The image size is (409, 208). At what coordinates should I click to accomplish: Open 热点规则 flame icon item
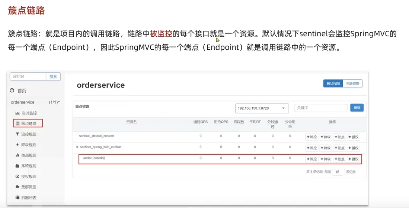tap(17, 155)
